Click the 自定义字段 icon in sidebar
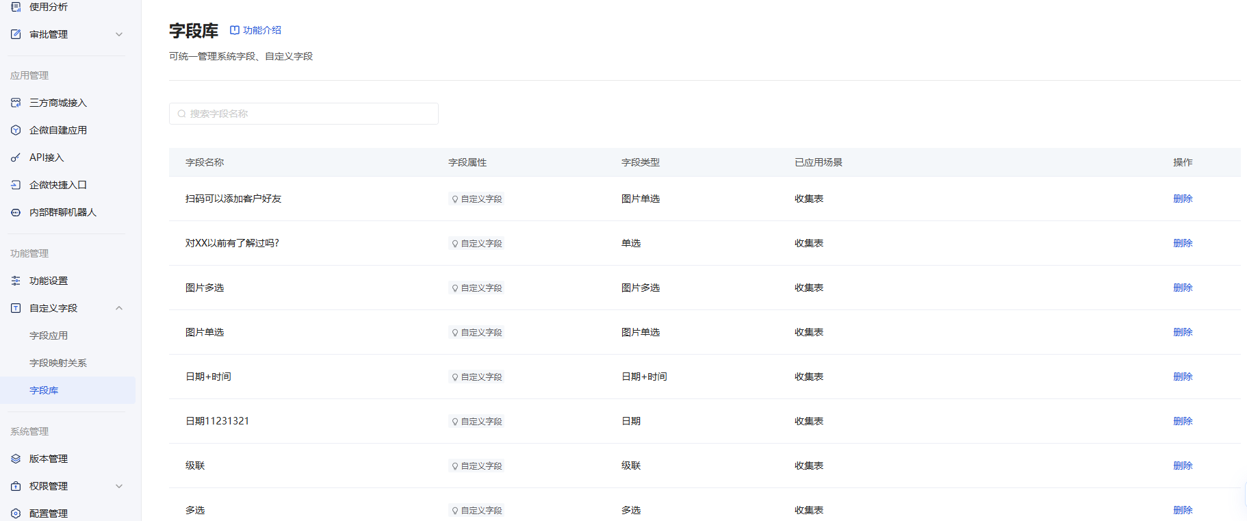The width and height of the screenshot is (1247, 521). click(16, 308)
